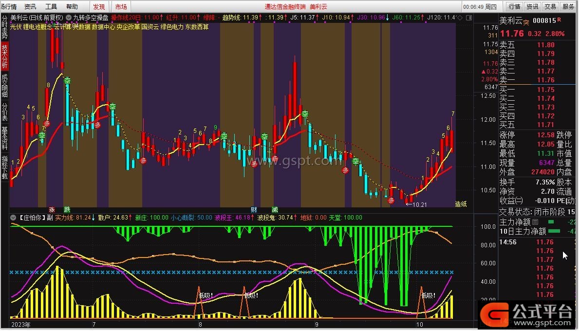Switch to the 发现 tab
The height and width of the screenshot is (331, 580).
[99, 7]
